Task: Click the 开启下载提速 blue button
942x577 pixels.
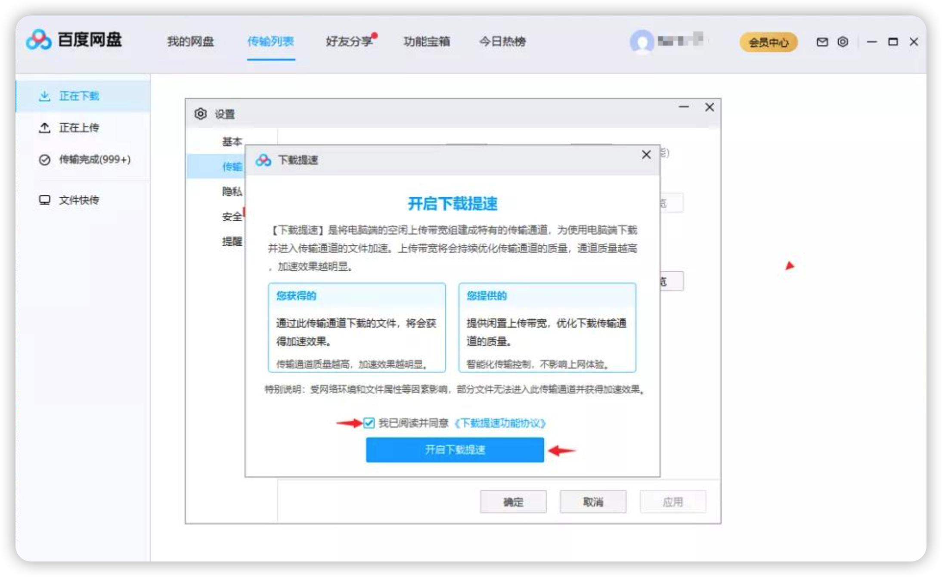Action: tap(455, 450)
